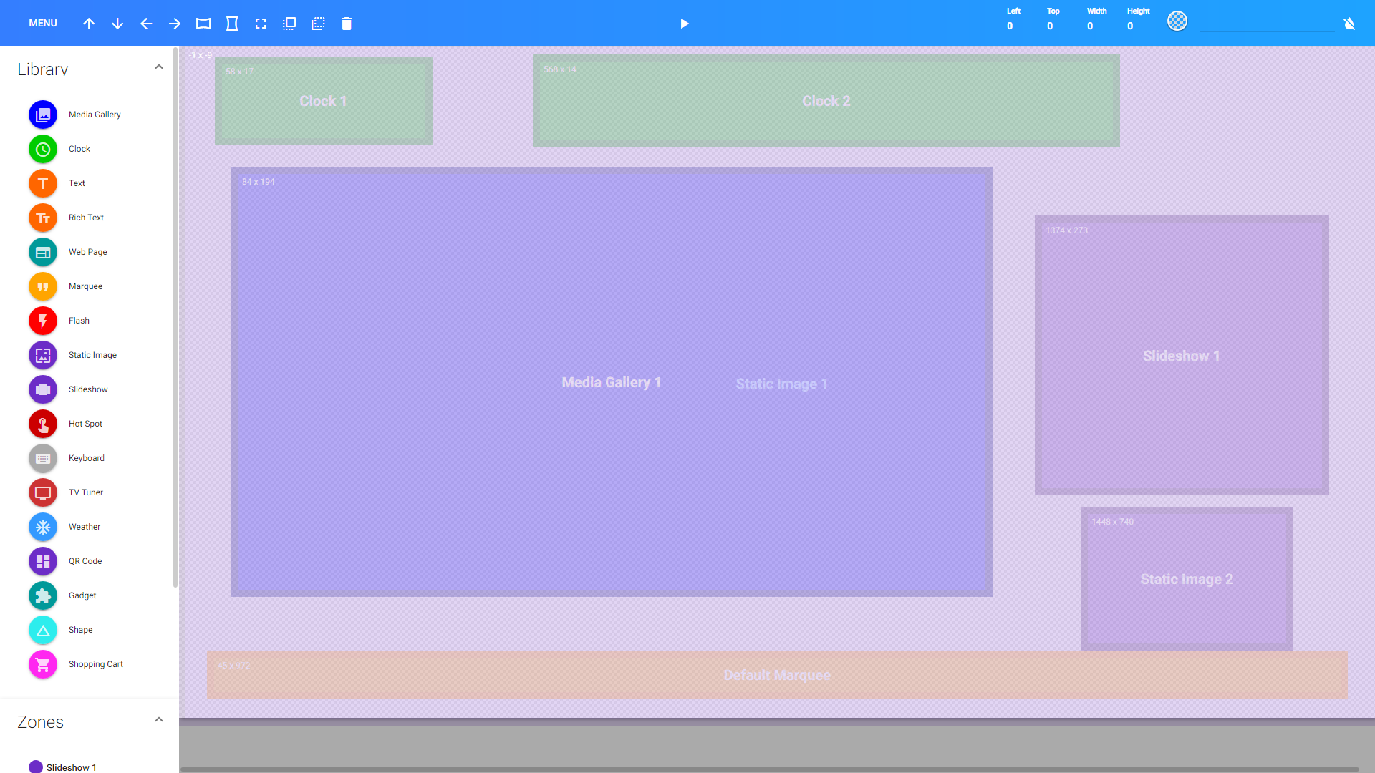Click the fit-to-width panorama icon
The image size is (1375, 773).
point(203,24)
